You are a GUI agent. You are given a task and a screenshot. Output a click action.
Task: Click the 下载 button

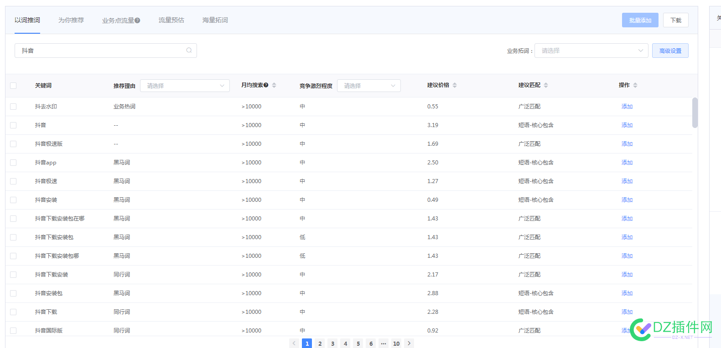pos(676,20)
